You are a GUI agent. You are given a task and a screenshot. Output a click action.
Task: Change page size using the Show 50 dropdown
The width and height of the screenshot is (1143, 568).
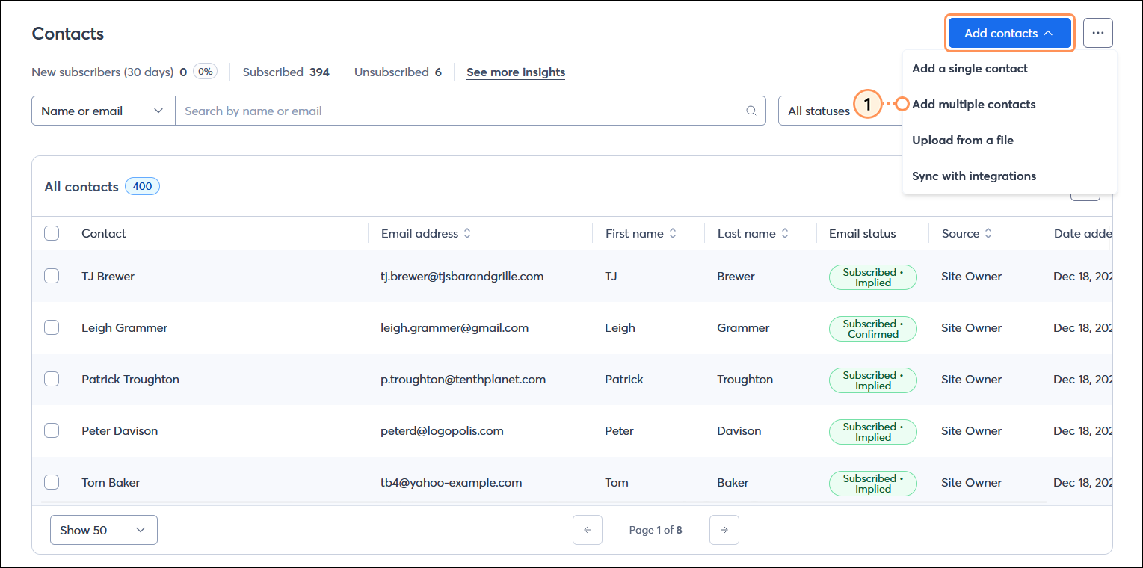coord(103,529)
